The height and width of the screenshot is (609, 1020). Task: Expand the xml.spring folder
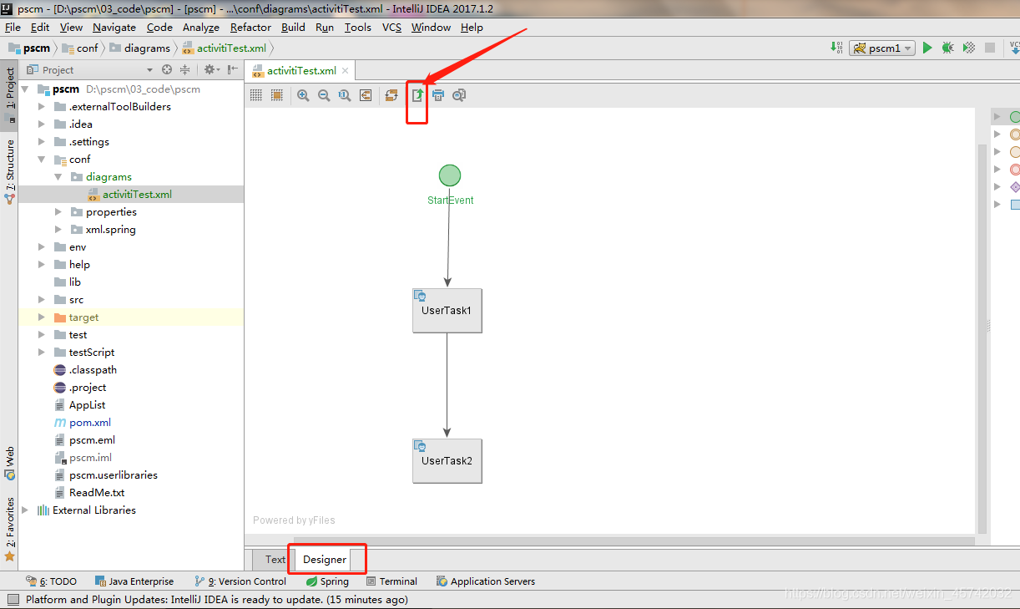[x=58, y=229]
